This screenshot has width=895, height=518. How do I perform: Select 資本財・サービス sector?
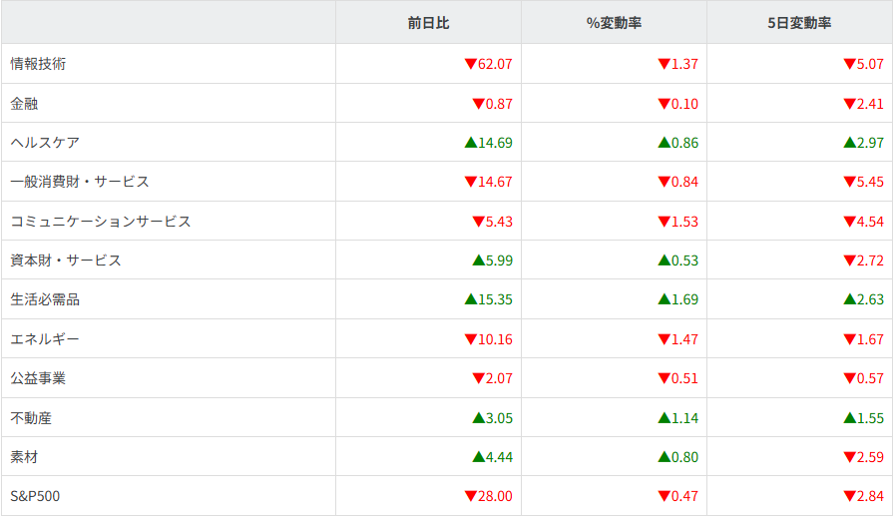tap(66, 260)
